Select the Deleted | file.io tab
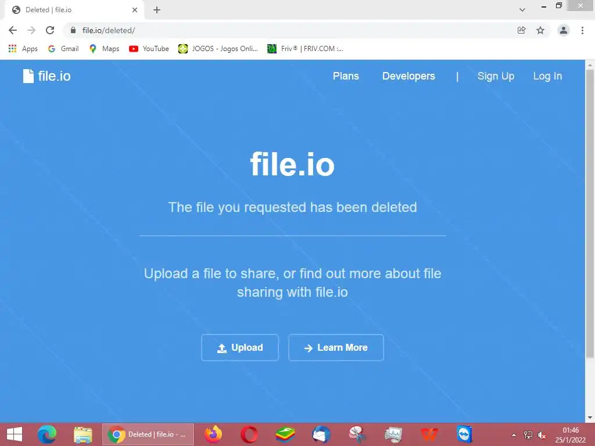The image size is (595, 446). click(x=74, y=10)
